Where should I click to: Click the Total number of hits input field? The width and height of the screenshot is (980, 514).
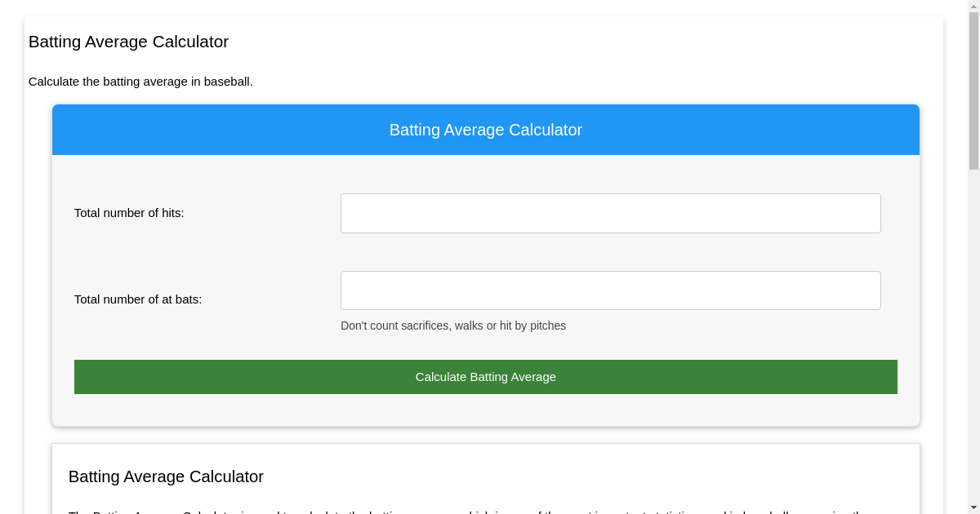click(x=610, y=213)
